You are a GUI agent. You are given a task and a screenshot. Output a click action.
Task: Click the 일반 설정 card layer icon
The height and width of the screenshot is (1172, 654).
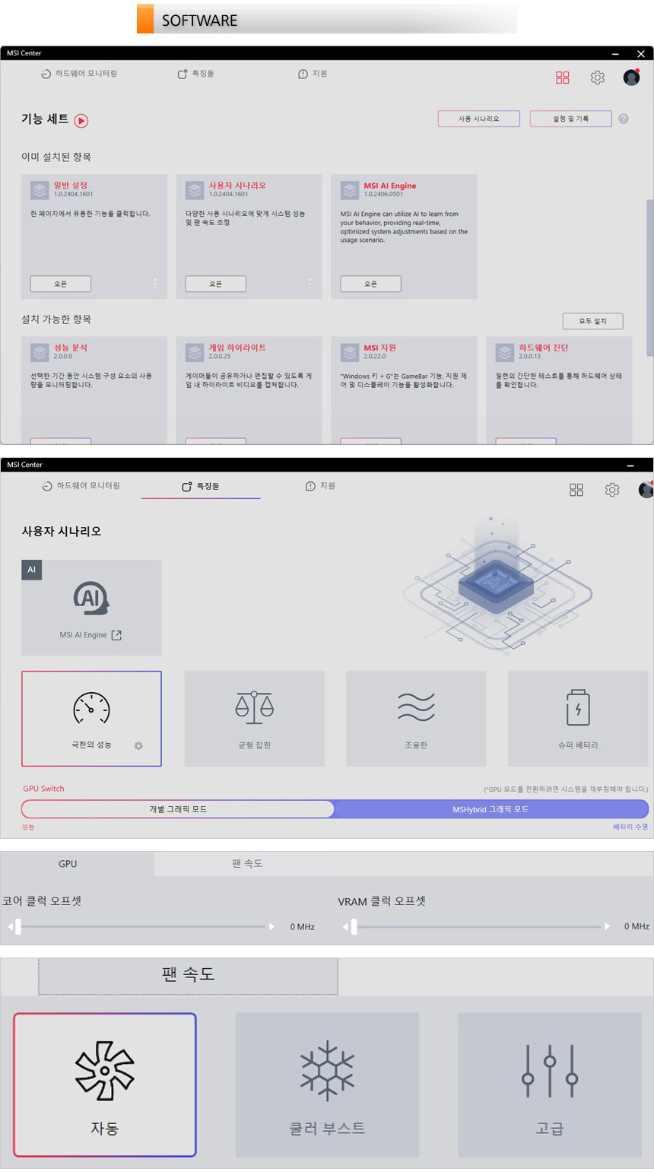tap(40, 189)
